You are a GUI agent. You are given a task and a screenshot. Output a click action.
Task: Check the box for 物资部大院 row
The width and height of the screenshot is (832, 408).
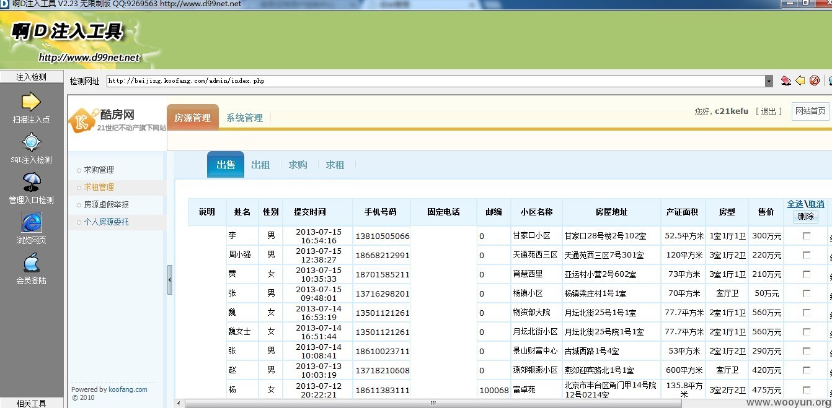pos(806,313)
